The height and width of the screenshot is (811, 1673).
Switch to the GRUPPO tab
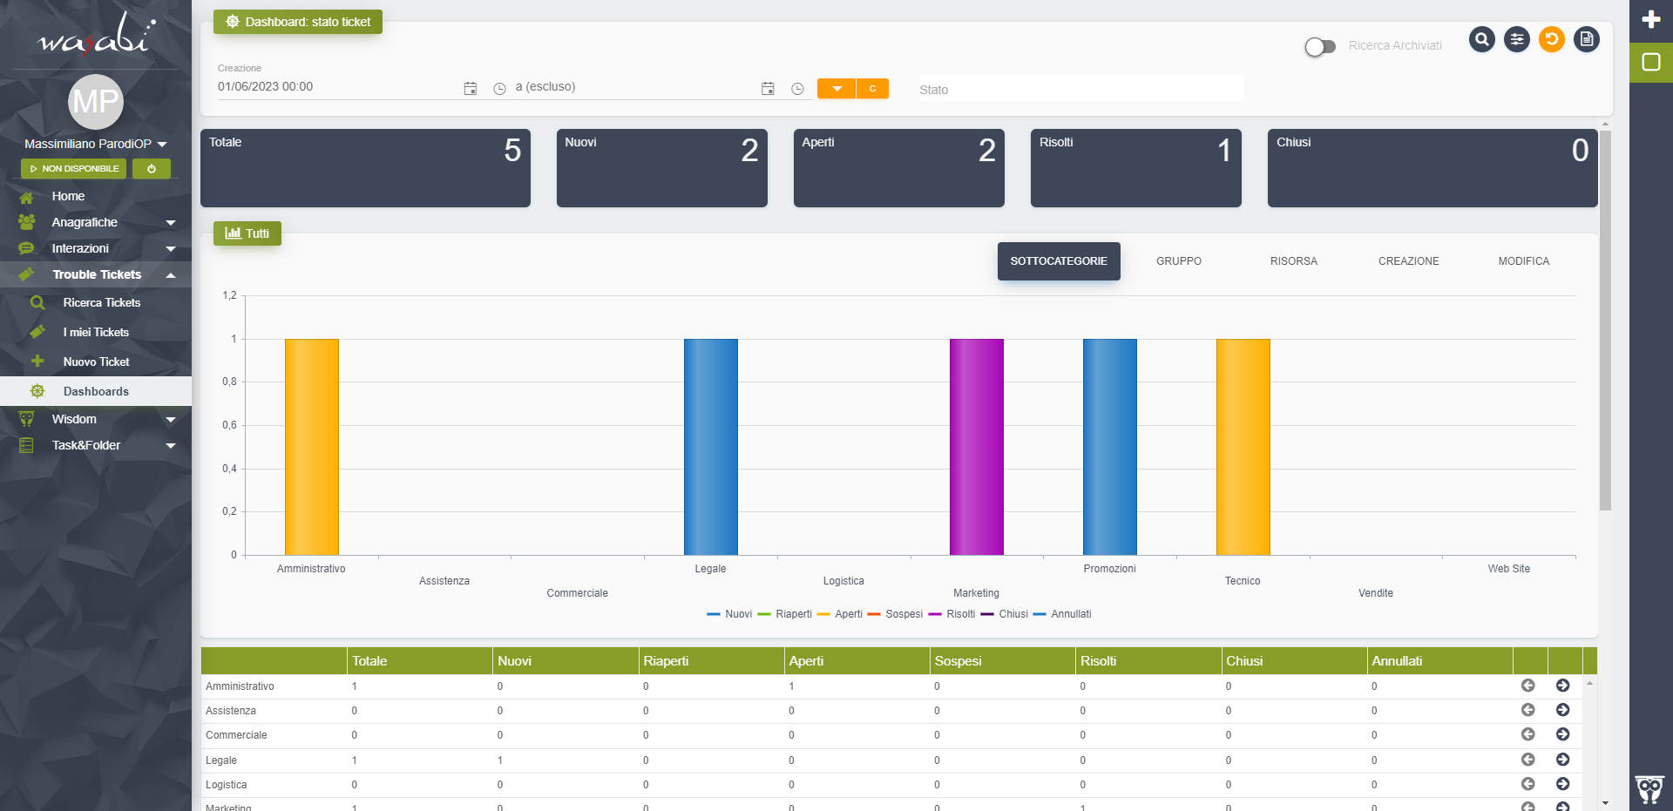point(1178,261)
